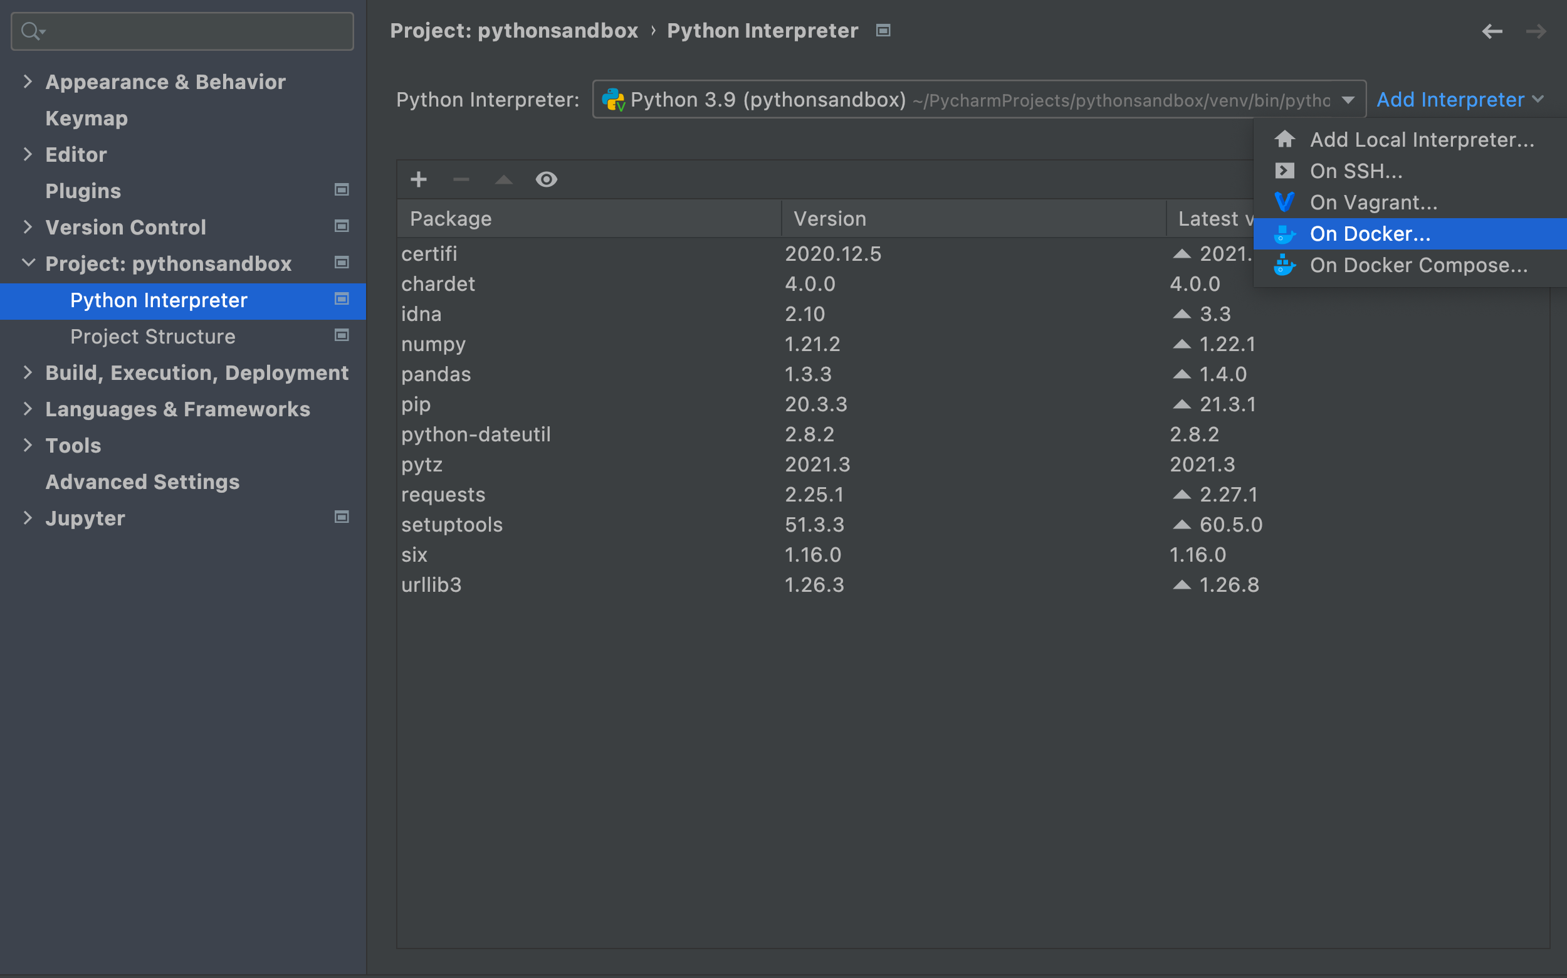1567x978 pixels.
Task: Click the Vagrant V icon
Action: point(1284,202)
